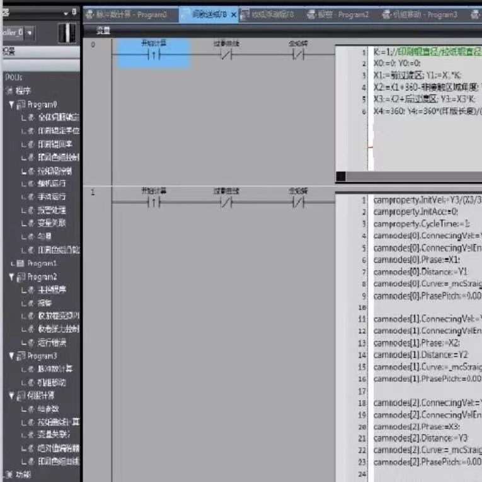The width and height of the screenshot is (482, 482).
Task: Select the last normally-closed contact in rung 0
Action: tap(298, 55)
